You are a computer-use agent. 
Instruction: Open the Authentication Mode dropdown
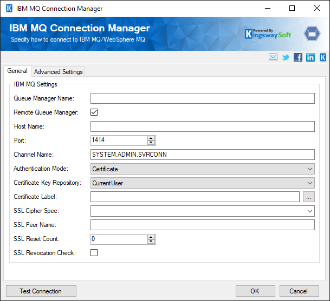pos(203,169)
